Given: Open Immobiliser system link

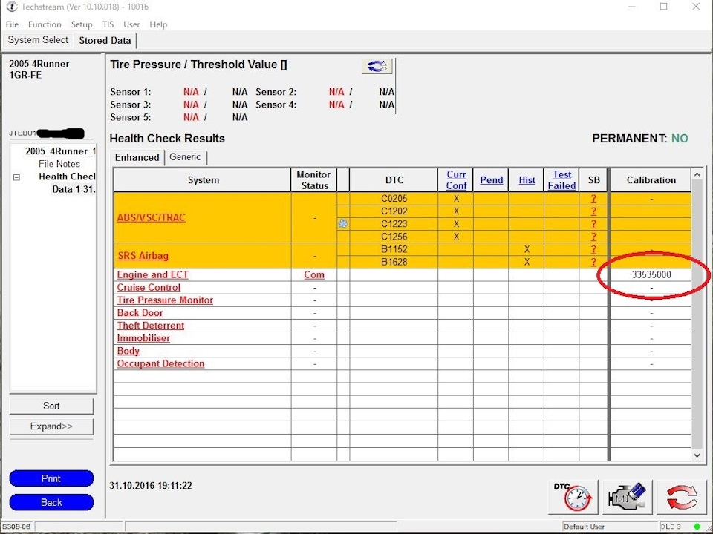Looking at the screenshot, I should pyautogui.click(x=143, y=338).
